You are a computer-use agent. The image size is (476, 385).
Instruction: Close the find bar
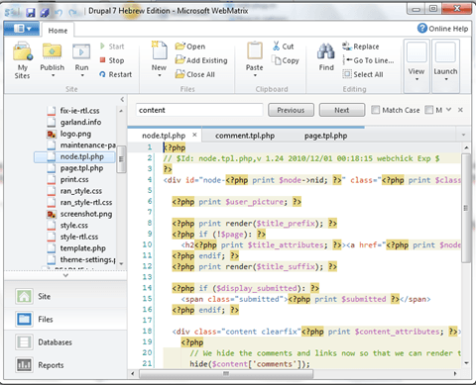(460, 110)
